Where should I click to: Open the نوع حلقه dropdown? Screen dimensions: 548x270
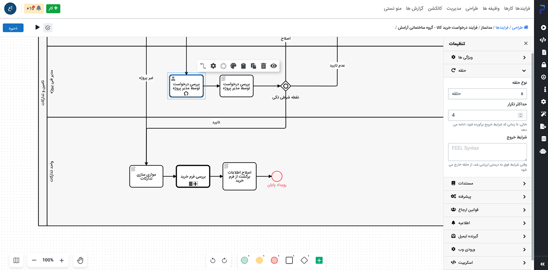pos(488,94)
